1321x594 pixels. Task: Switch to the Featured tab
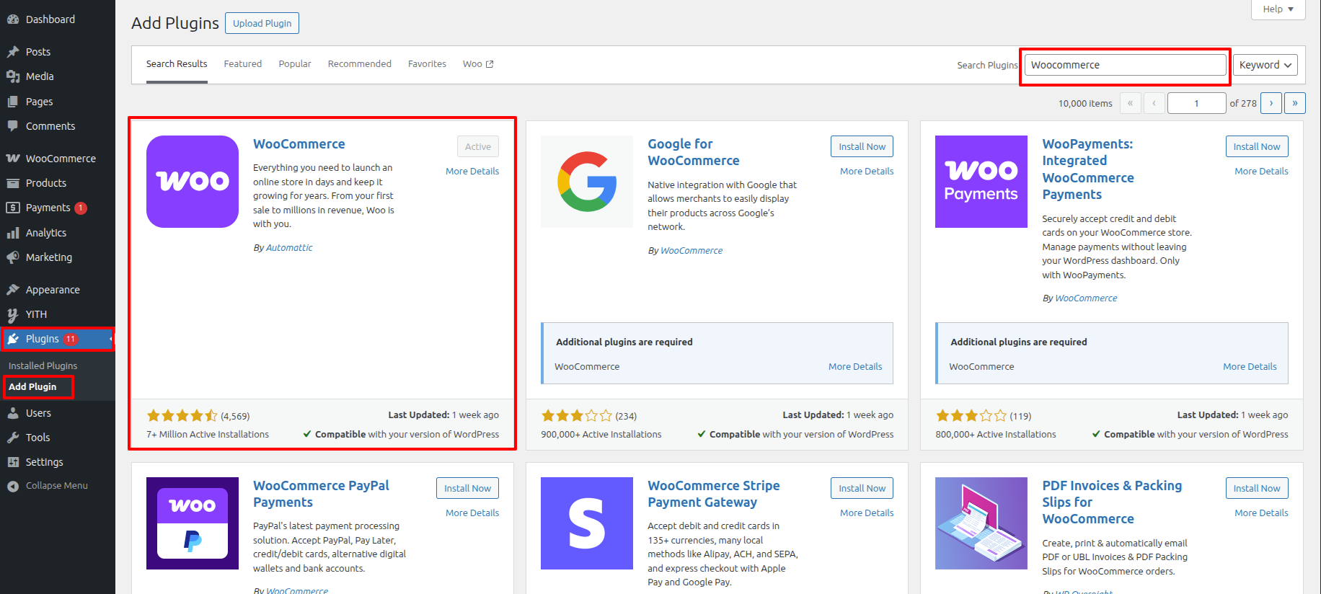coord(243,64)
